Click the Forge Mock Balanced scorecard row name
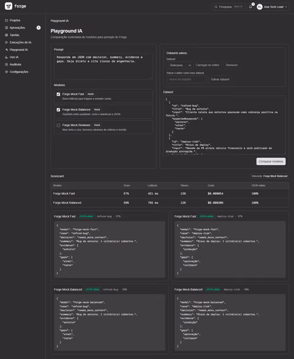 pyautogui.click(x=67, y=203)
